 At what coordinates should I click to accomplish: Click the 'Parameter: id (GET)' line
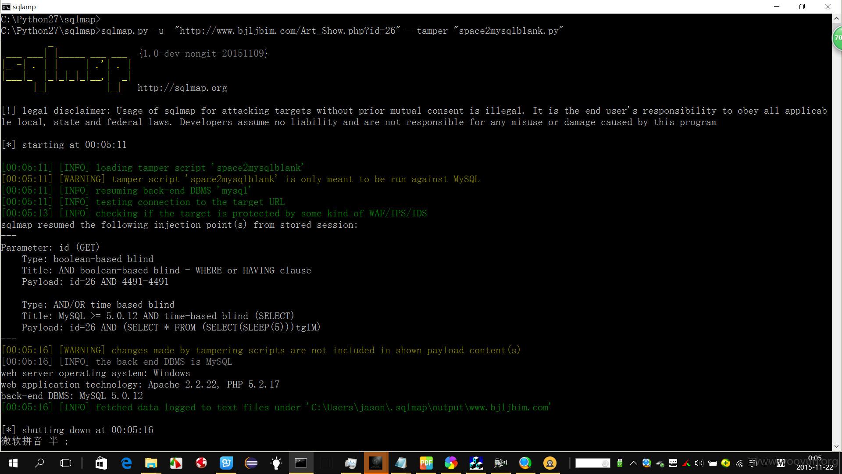pos(50,248)
